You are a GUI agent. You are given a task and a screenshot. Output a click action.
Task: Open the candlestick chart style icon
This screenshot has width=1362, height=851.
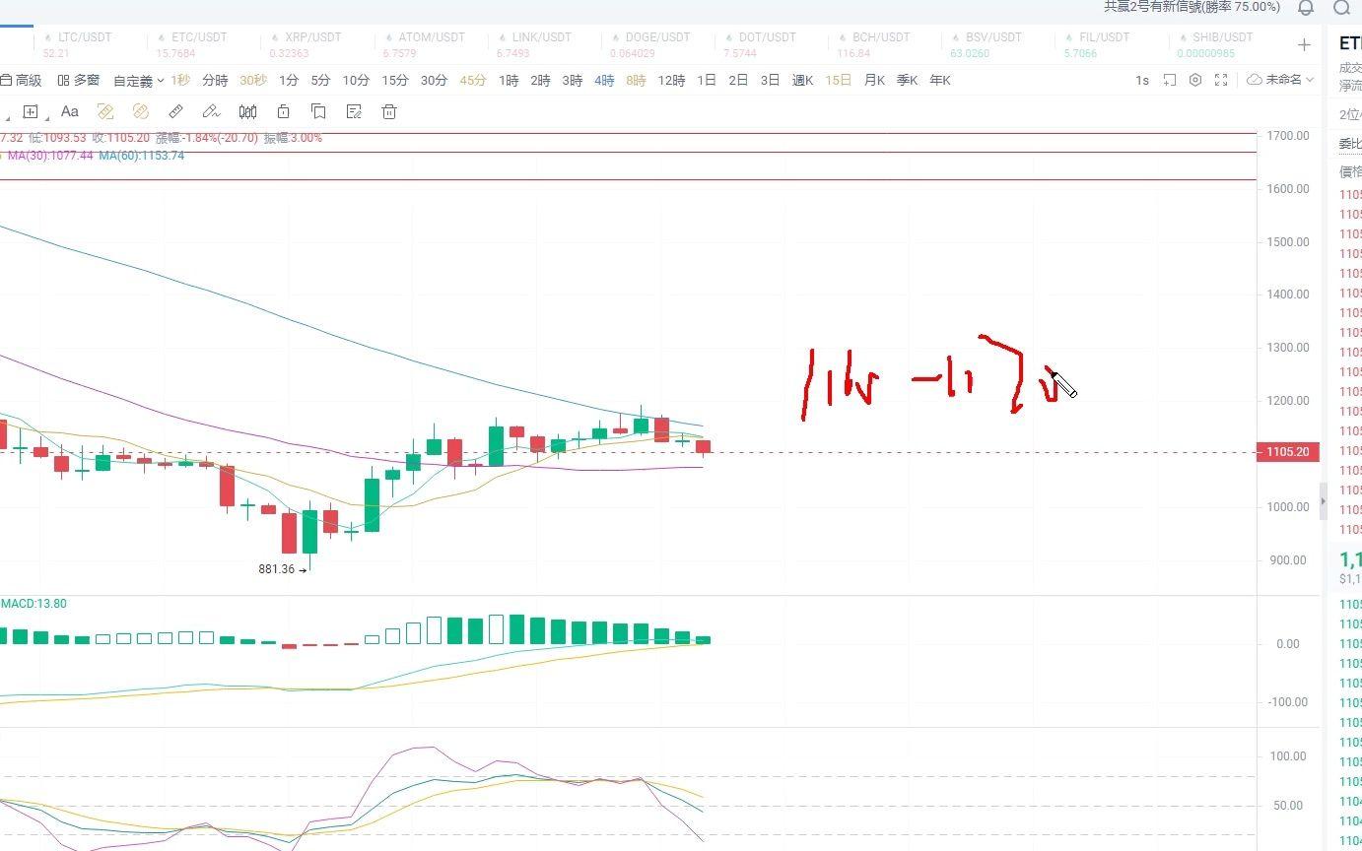click(248, 111)
